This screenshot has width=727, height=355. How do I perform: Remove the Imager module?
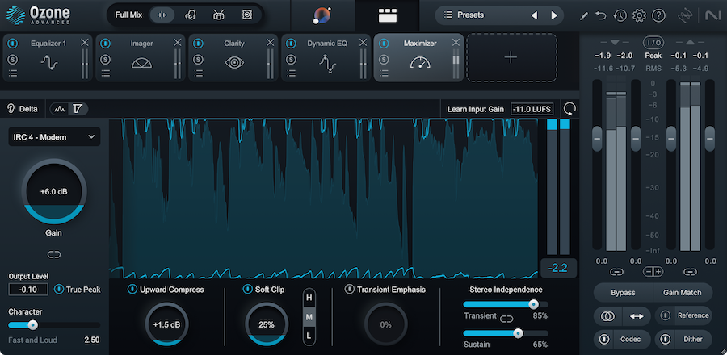tap(178, 43)
